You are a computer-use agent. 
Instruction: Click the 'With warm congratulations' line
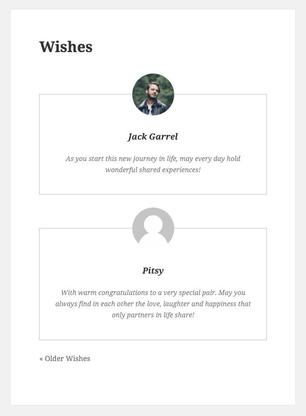pos(153,293)
